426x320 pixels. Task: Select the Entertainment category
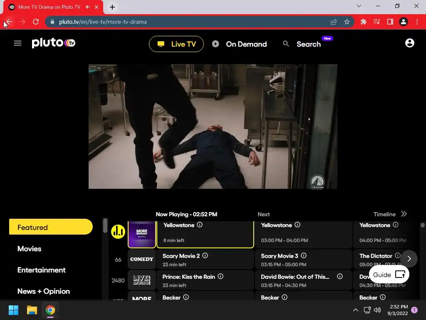pyautogui.click(x=42, y=270)
